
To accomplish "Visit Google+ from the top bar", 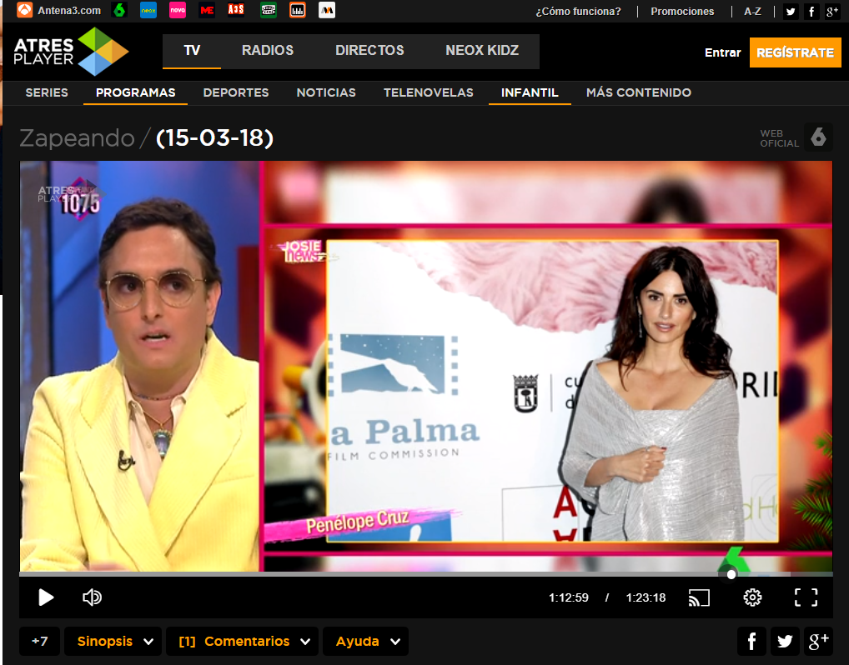I will pos(831,12).
